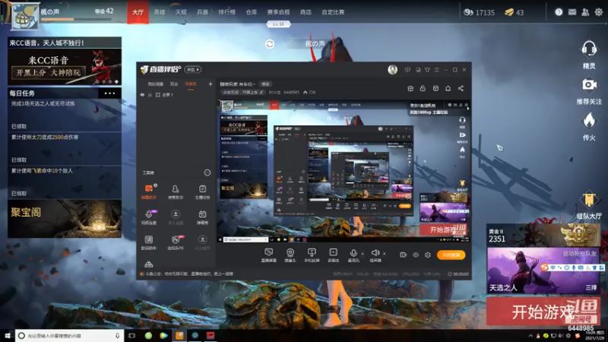Toggle visibility eye of 全屏 1 source
The width and height of the screenshot is (608, 342).
coord(143,94)
